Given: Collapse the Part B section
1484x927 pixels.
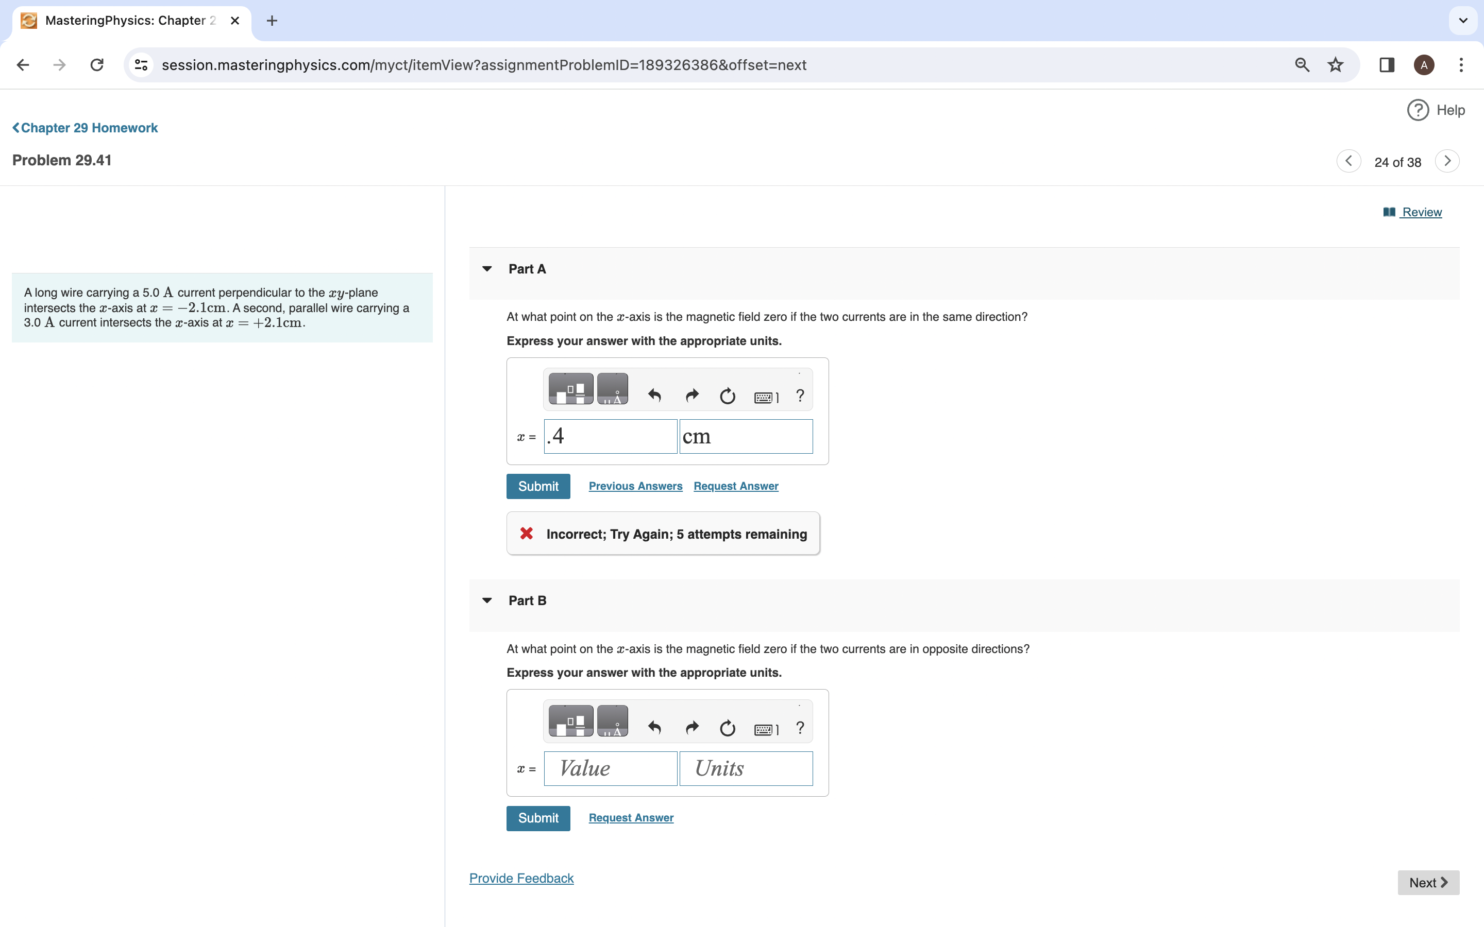Looking at the screenshot, I should tap(487, 601).
